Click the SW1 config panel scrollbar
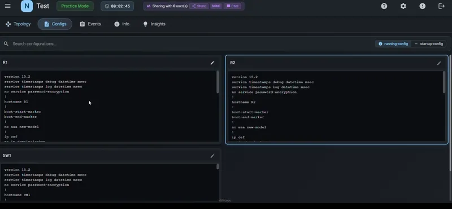This screenshot has width=452, height=209. (218, 166)
